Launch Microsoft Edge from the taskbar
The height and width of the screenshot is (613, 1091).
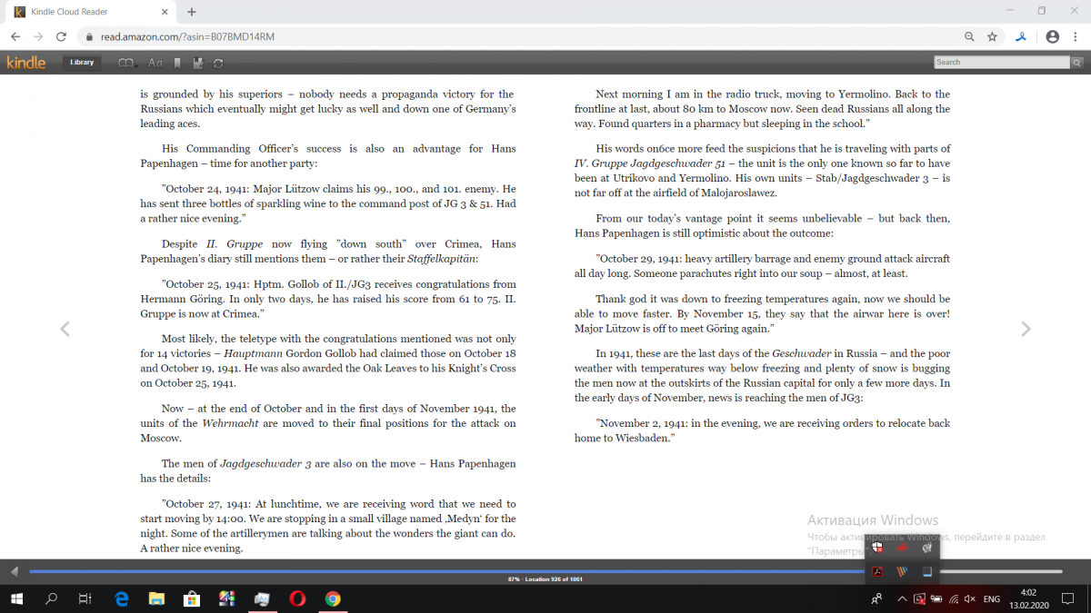[122, 598]
